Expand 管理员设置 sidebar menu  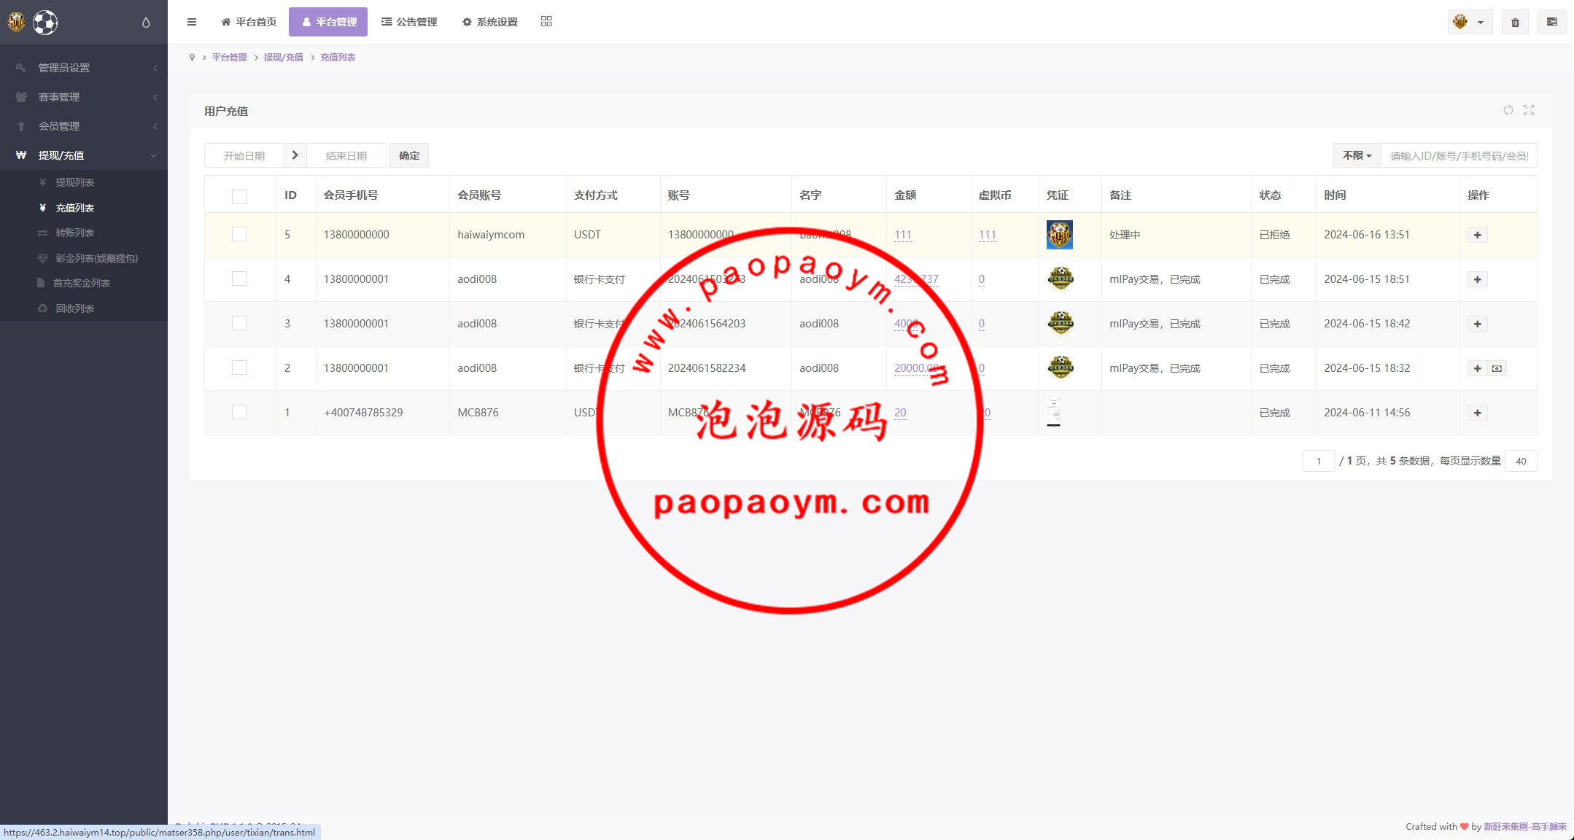click(84, 68)
